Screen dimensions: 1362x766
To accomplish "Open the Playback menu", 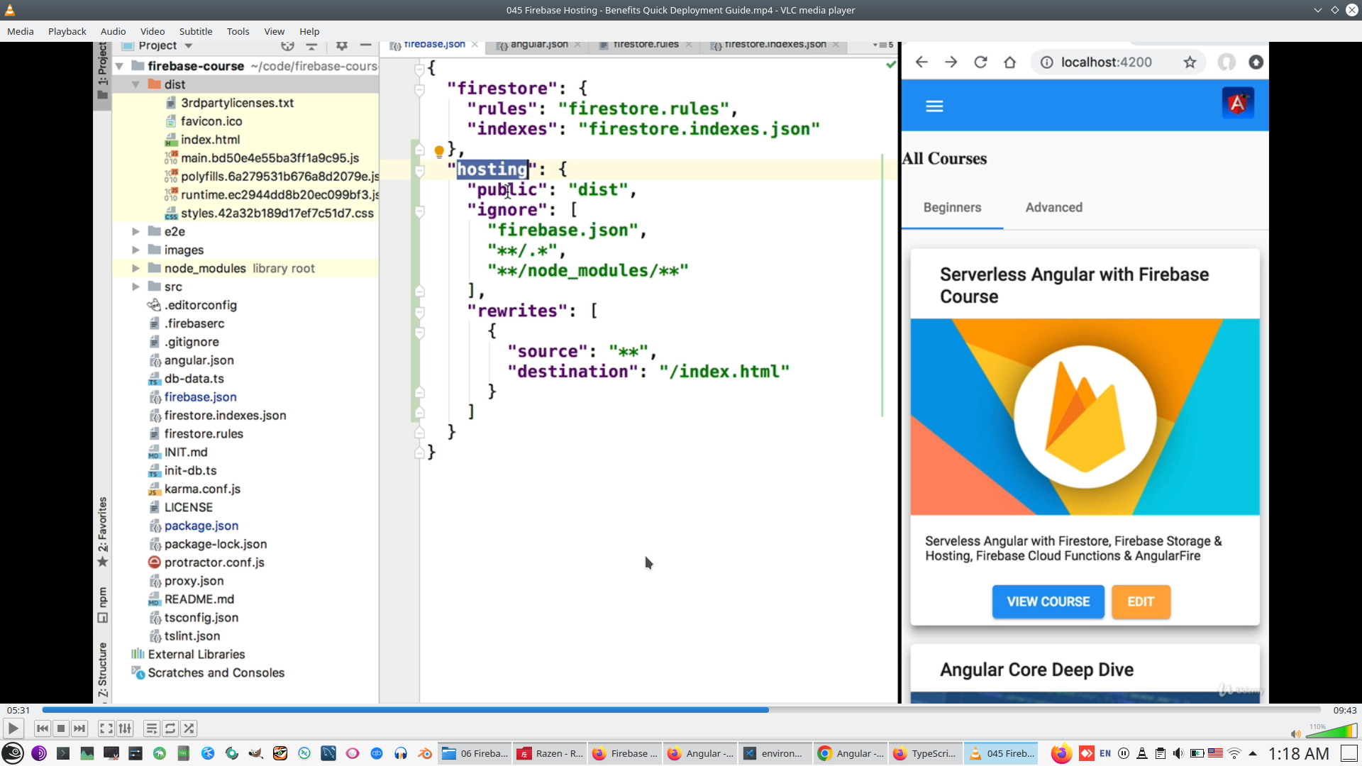I will tap(67, 31).
